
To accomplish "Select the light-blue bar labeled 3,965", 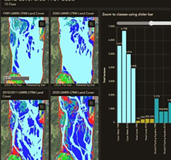I will (x=133, y=95).
